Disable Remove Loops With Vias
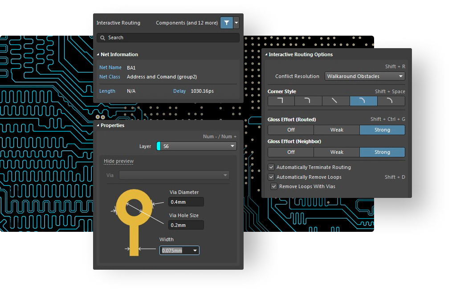The image size is (452, 292). tap(274, 186)
